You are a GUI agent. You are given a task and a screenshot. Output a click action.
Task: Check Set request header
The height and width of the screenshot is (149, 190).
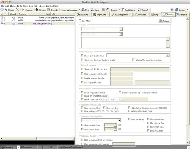(82, 82)
